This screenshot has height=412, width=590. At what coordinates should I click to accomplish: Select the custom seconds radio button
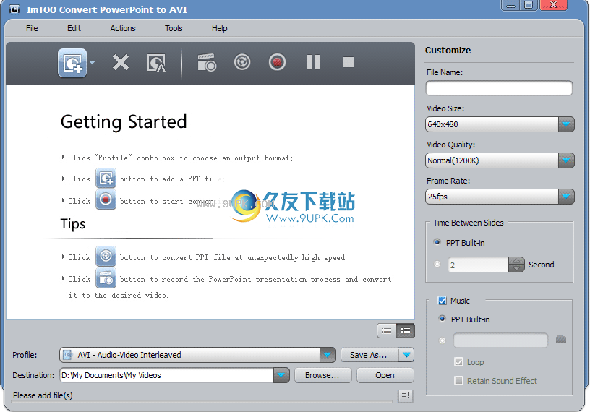point(437,264)
